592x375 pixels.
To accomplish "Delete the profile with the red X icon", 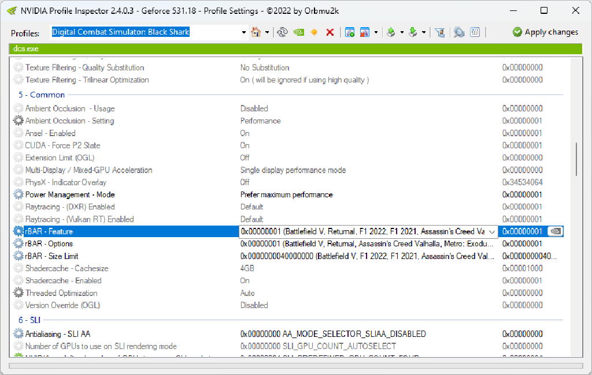I will pyautogui.click(x=330, y=32).
